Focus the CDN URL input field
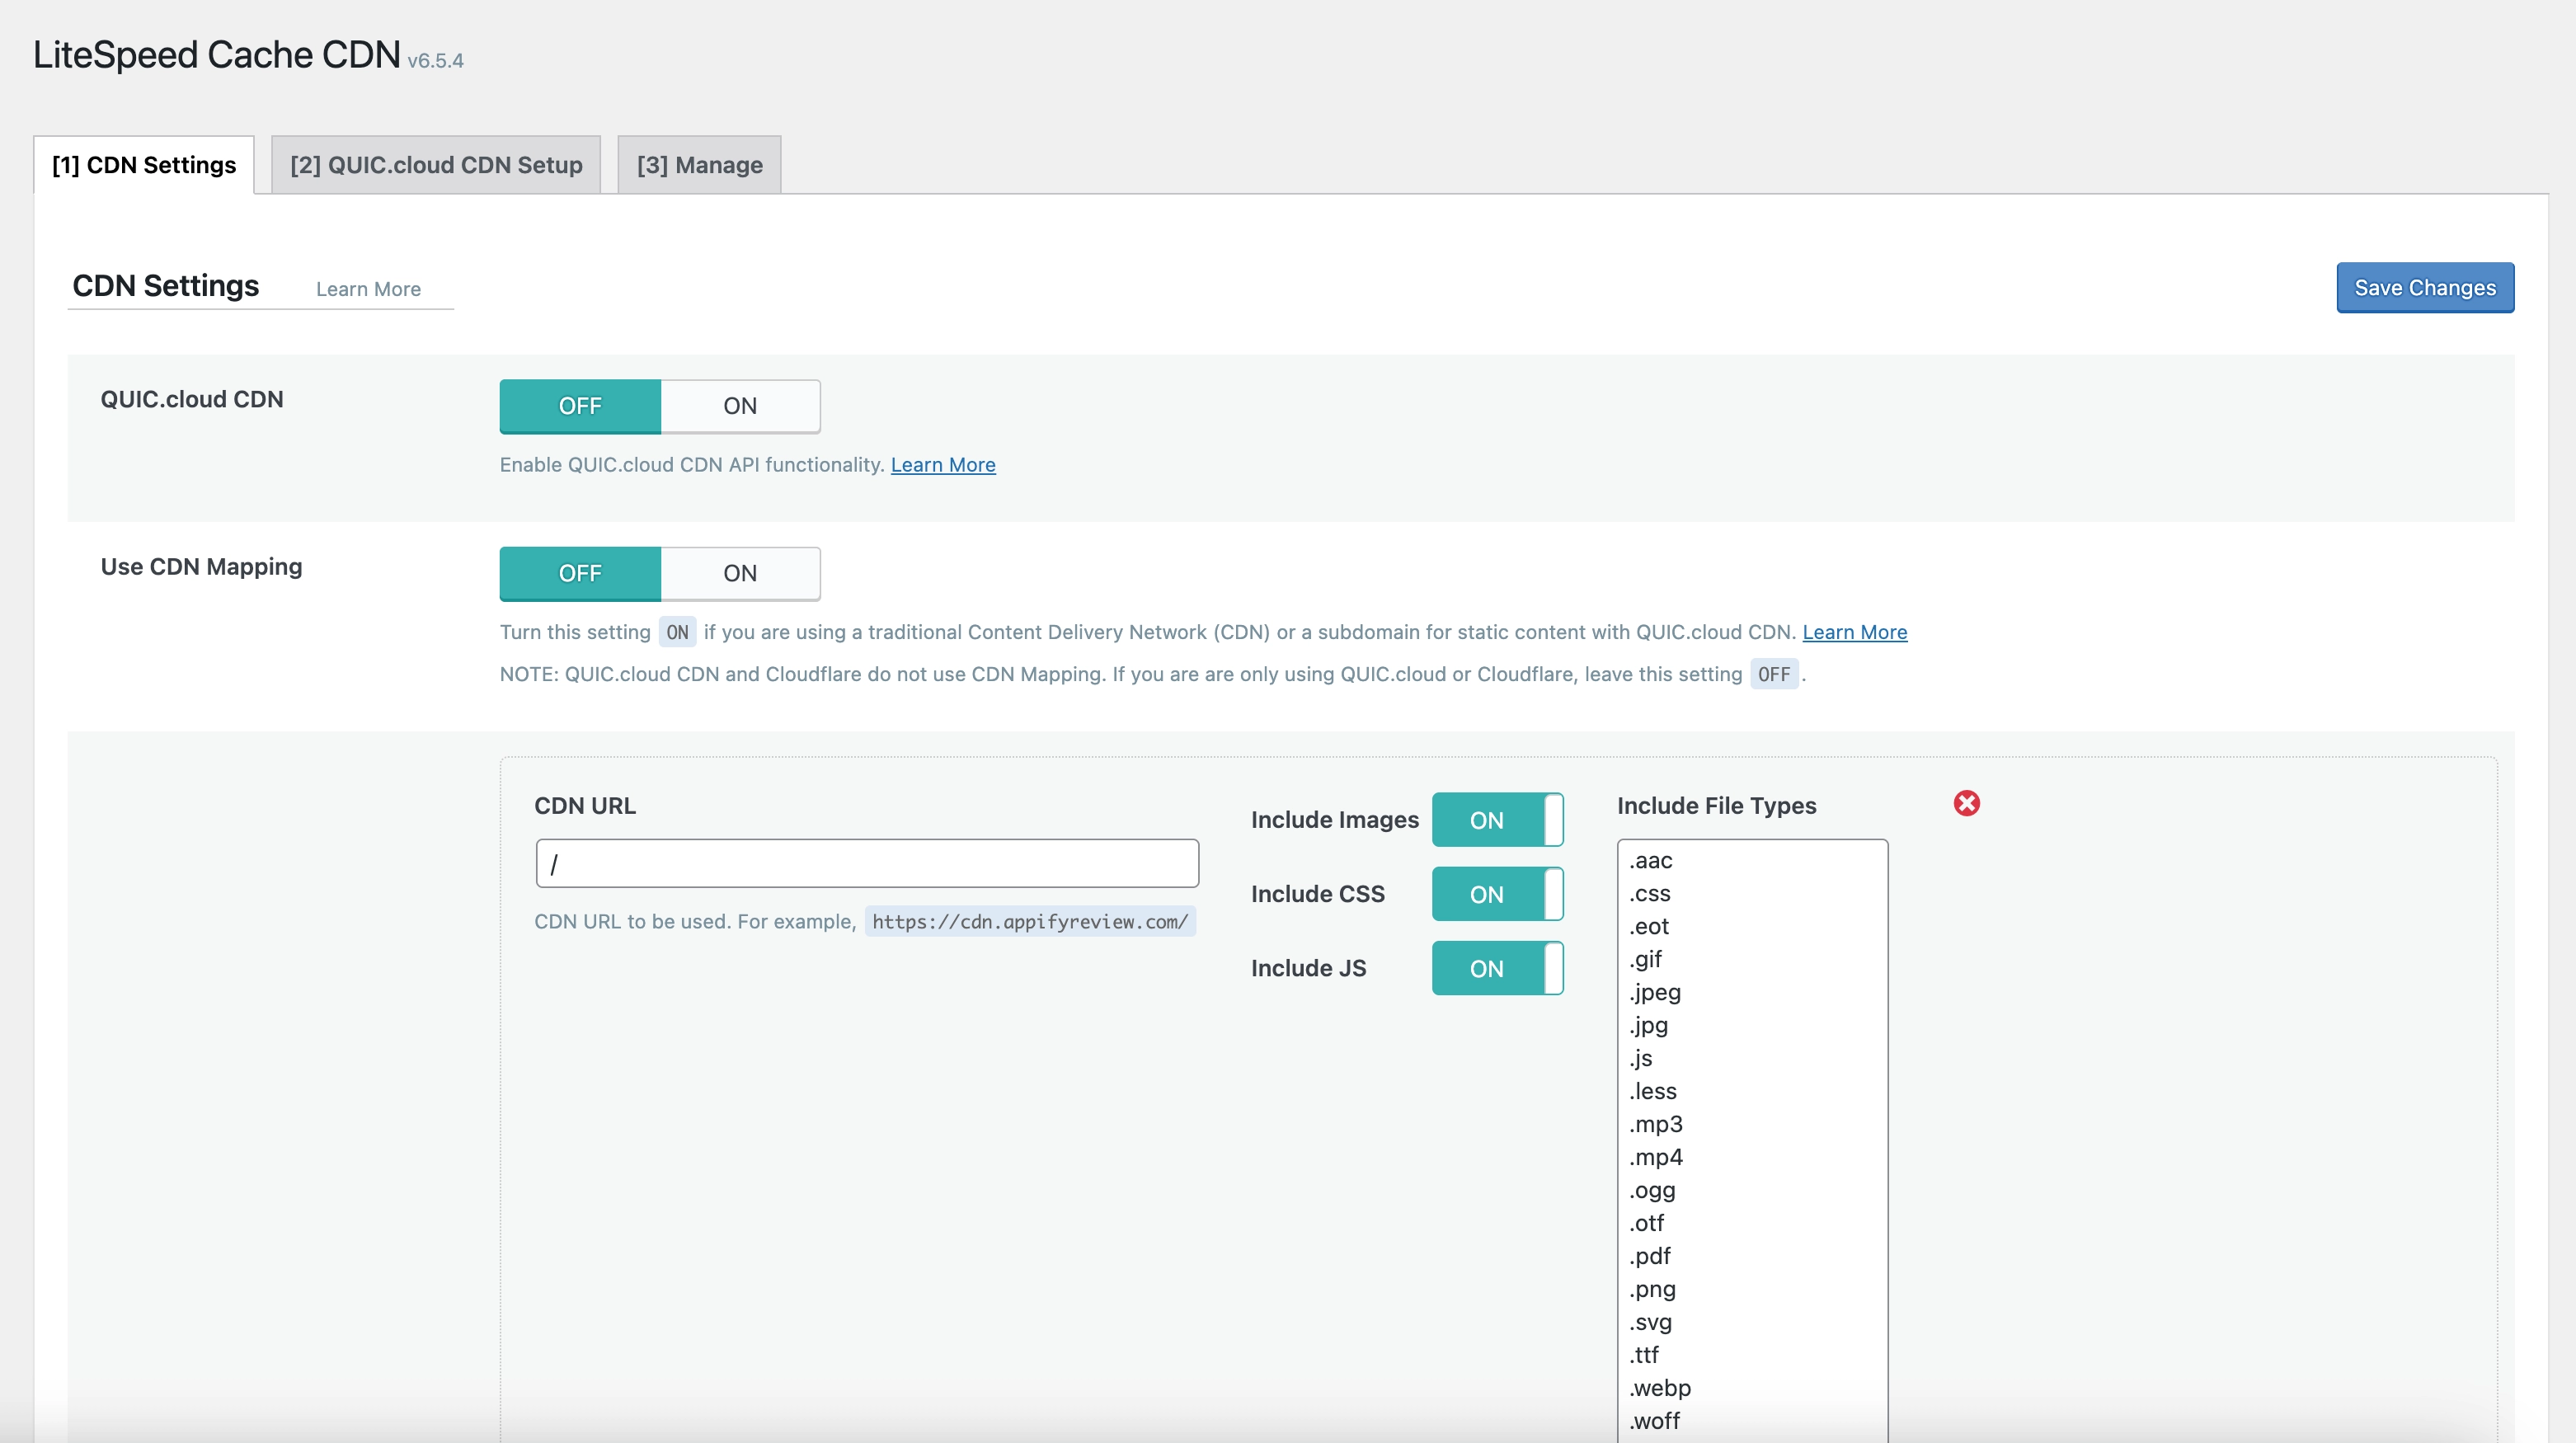The image size is (2576, 1443). [x=867, y=863]
